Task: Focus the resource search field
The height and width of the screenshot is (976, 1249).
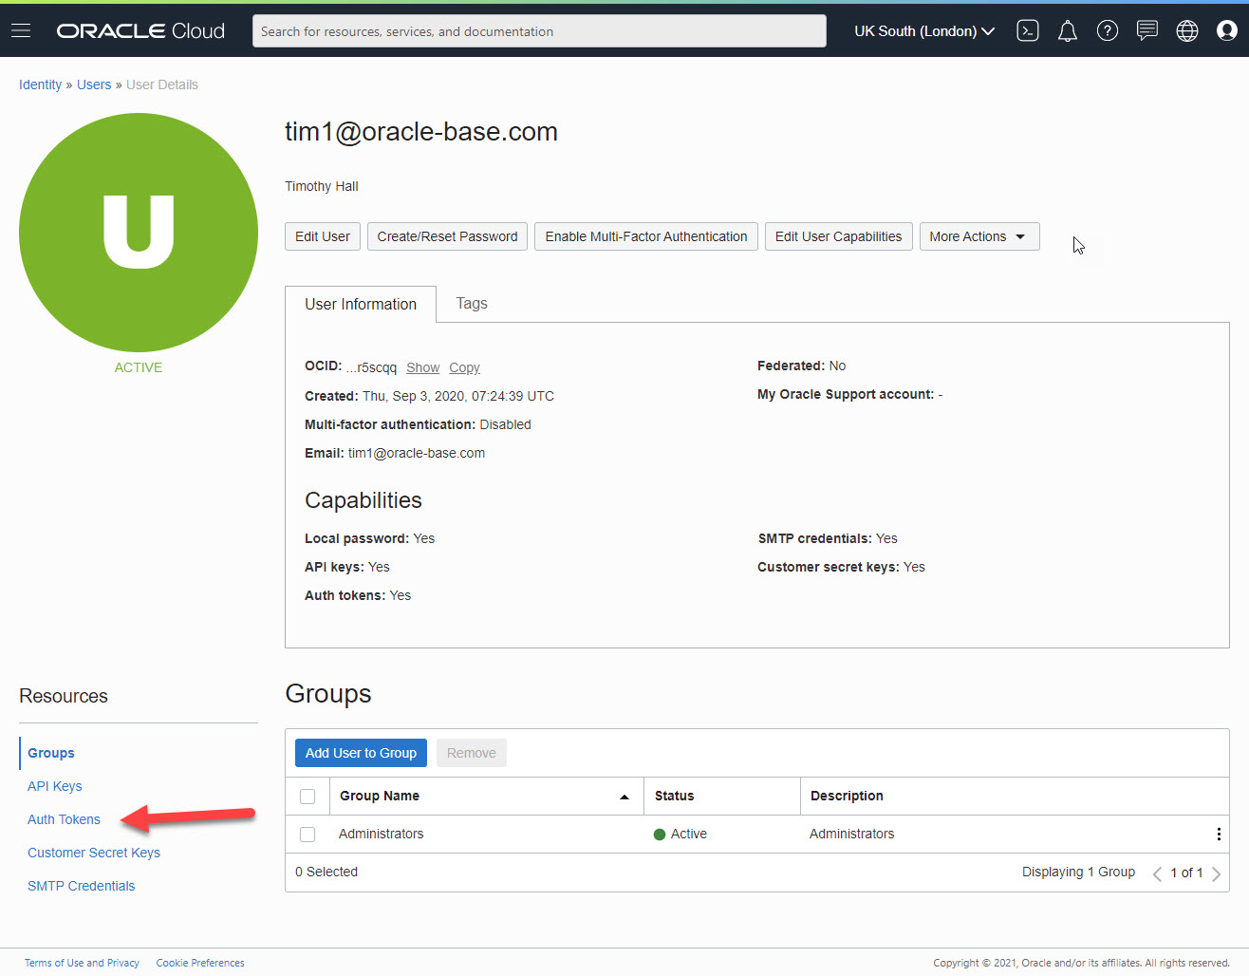Action: coord(539,31)
